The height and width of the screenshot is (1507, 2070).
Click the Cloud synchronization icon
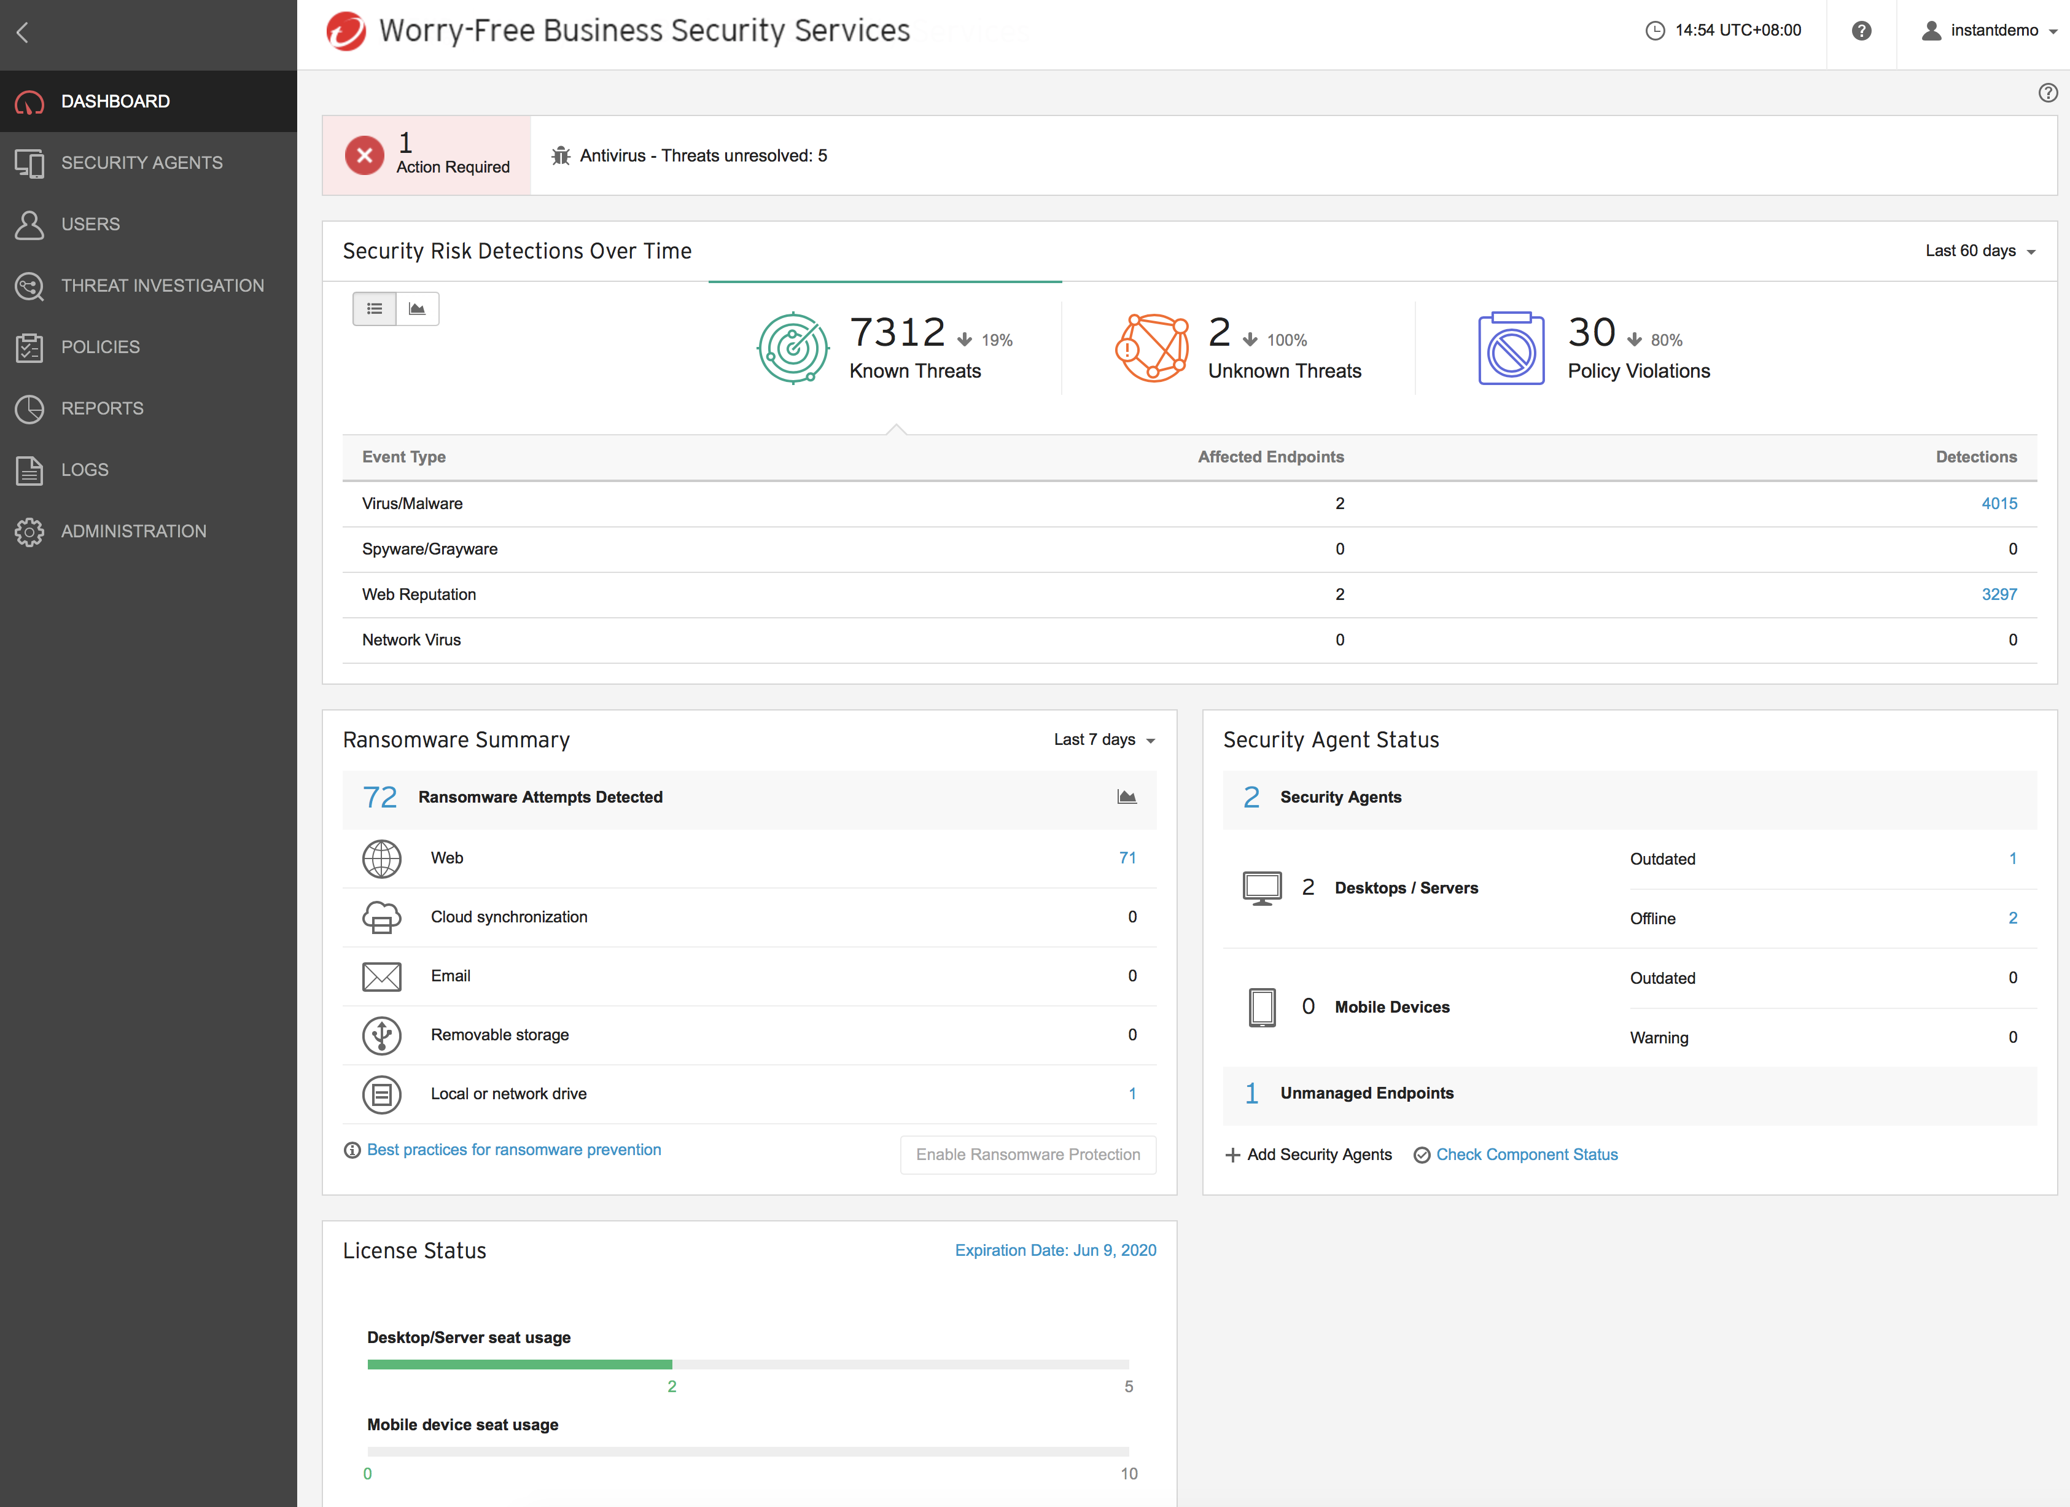381,917
